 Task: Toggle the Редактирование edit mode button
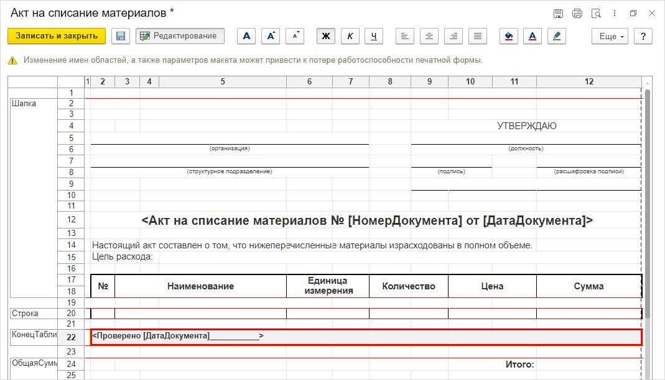180,36
